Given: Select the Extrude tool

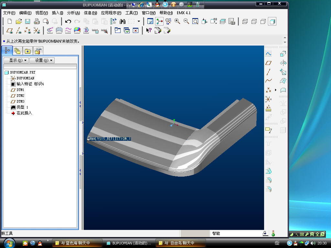Looking at the screenshot, I should coord(283,54).
